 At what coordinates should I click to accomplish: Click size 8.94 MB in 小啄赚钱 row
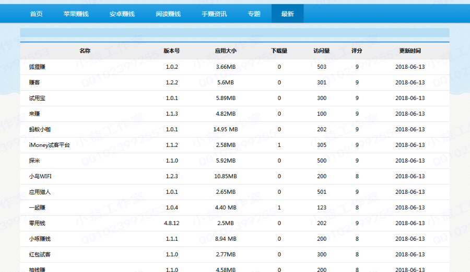(x=226, y=239)
